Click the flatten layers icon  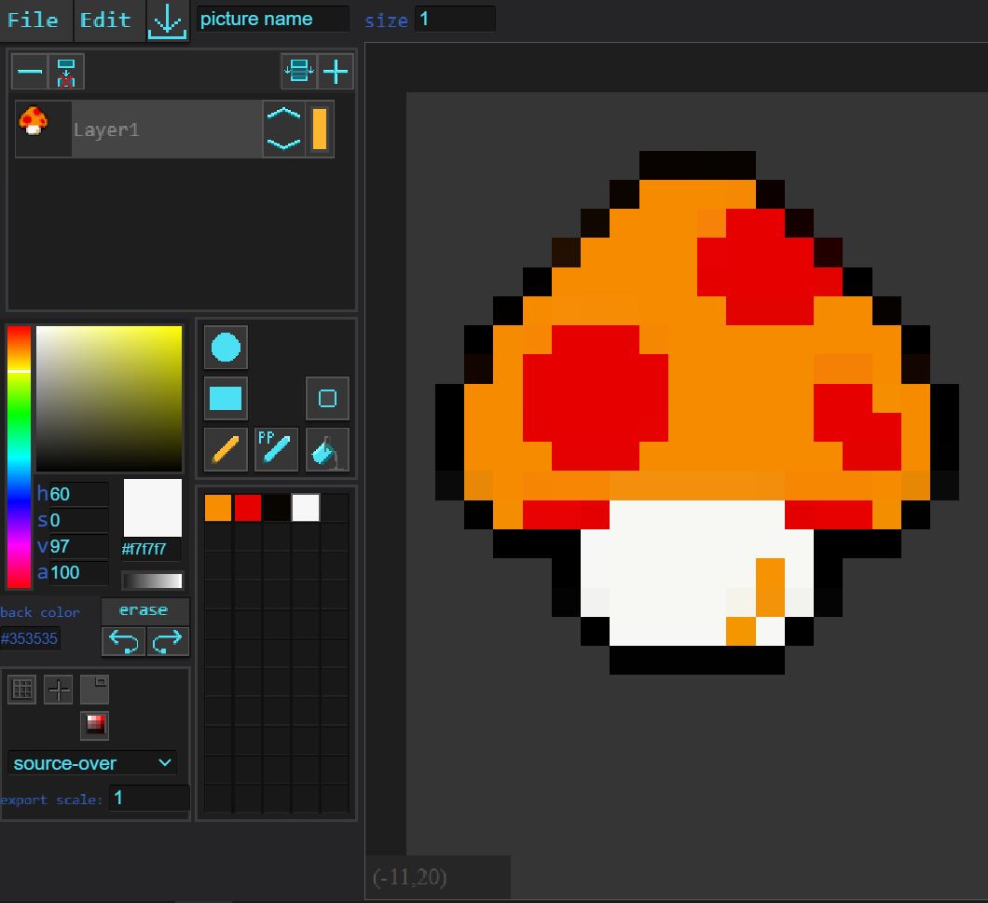(x=298, y=71)
